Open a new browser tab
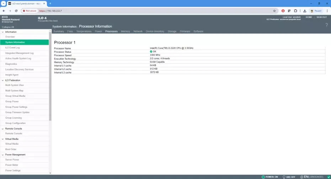Screen dimensions: 331x179 [x=50, y=4]
